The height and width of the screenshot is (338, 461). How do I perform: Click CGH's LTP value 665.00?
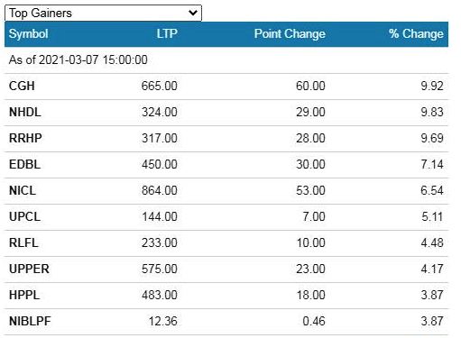[160, 86]
